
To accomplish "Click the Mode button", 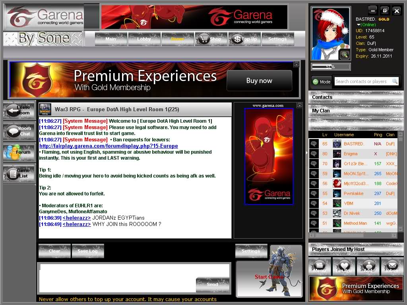I will click(321, 82).
